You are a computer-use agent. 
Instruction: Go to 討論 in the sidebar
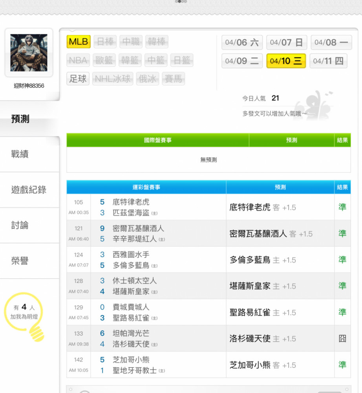pos(29,225)
